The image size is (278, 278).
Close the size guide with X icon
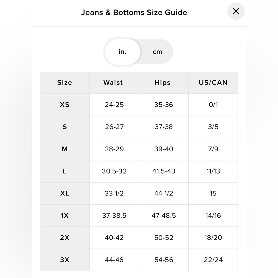pyautogui.click(x=236, y=11)
